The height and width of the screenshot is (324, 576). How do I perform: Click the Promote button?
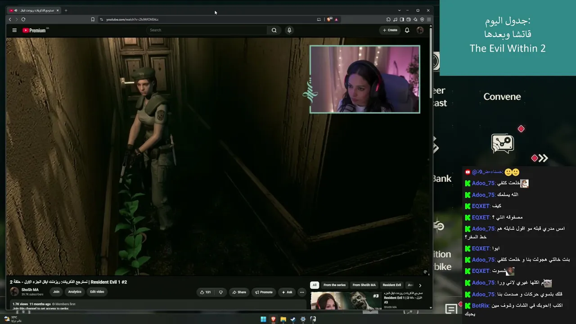click(264, 292)
